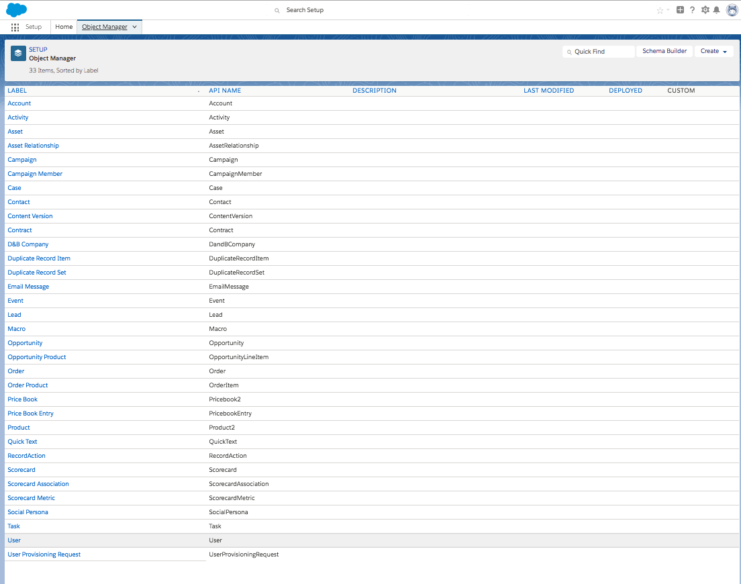The image size is (741, 584).
Task: Switch to the Home tab
Action: [x=64, y=27]
